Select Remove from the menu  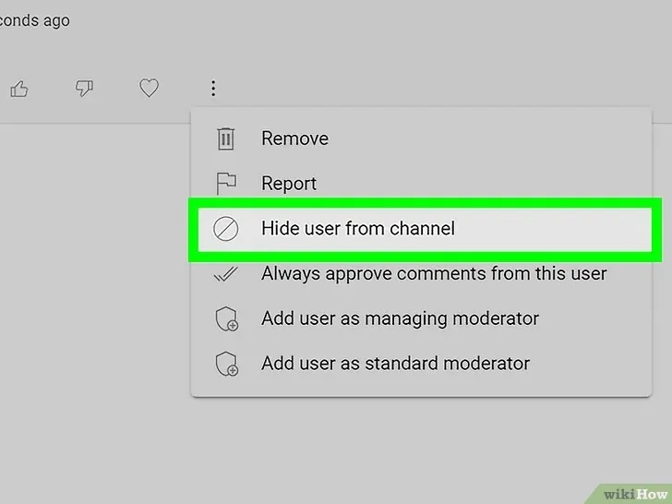[x=421, y=138]
